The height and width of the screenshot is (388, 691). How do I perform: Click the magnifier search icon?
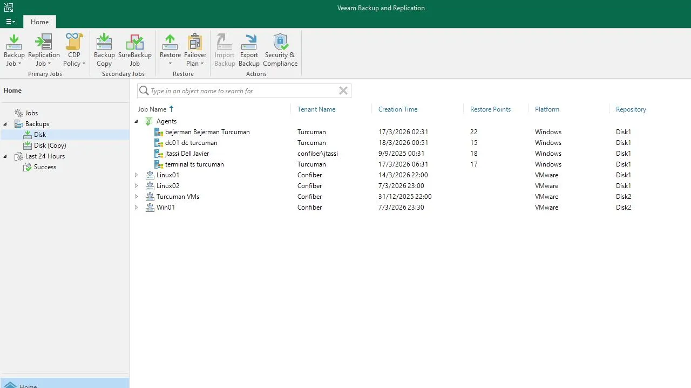144,91
